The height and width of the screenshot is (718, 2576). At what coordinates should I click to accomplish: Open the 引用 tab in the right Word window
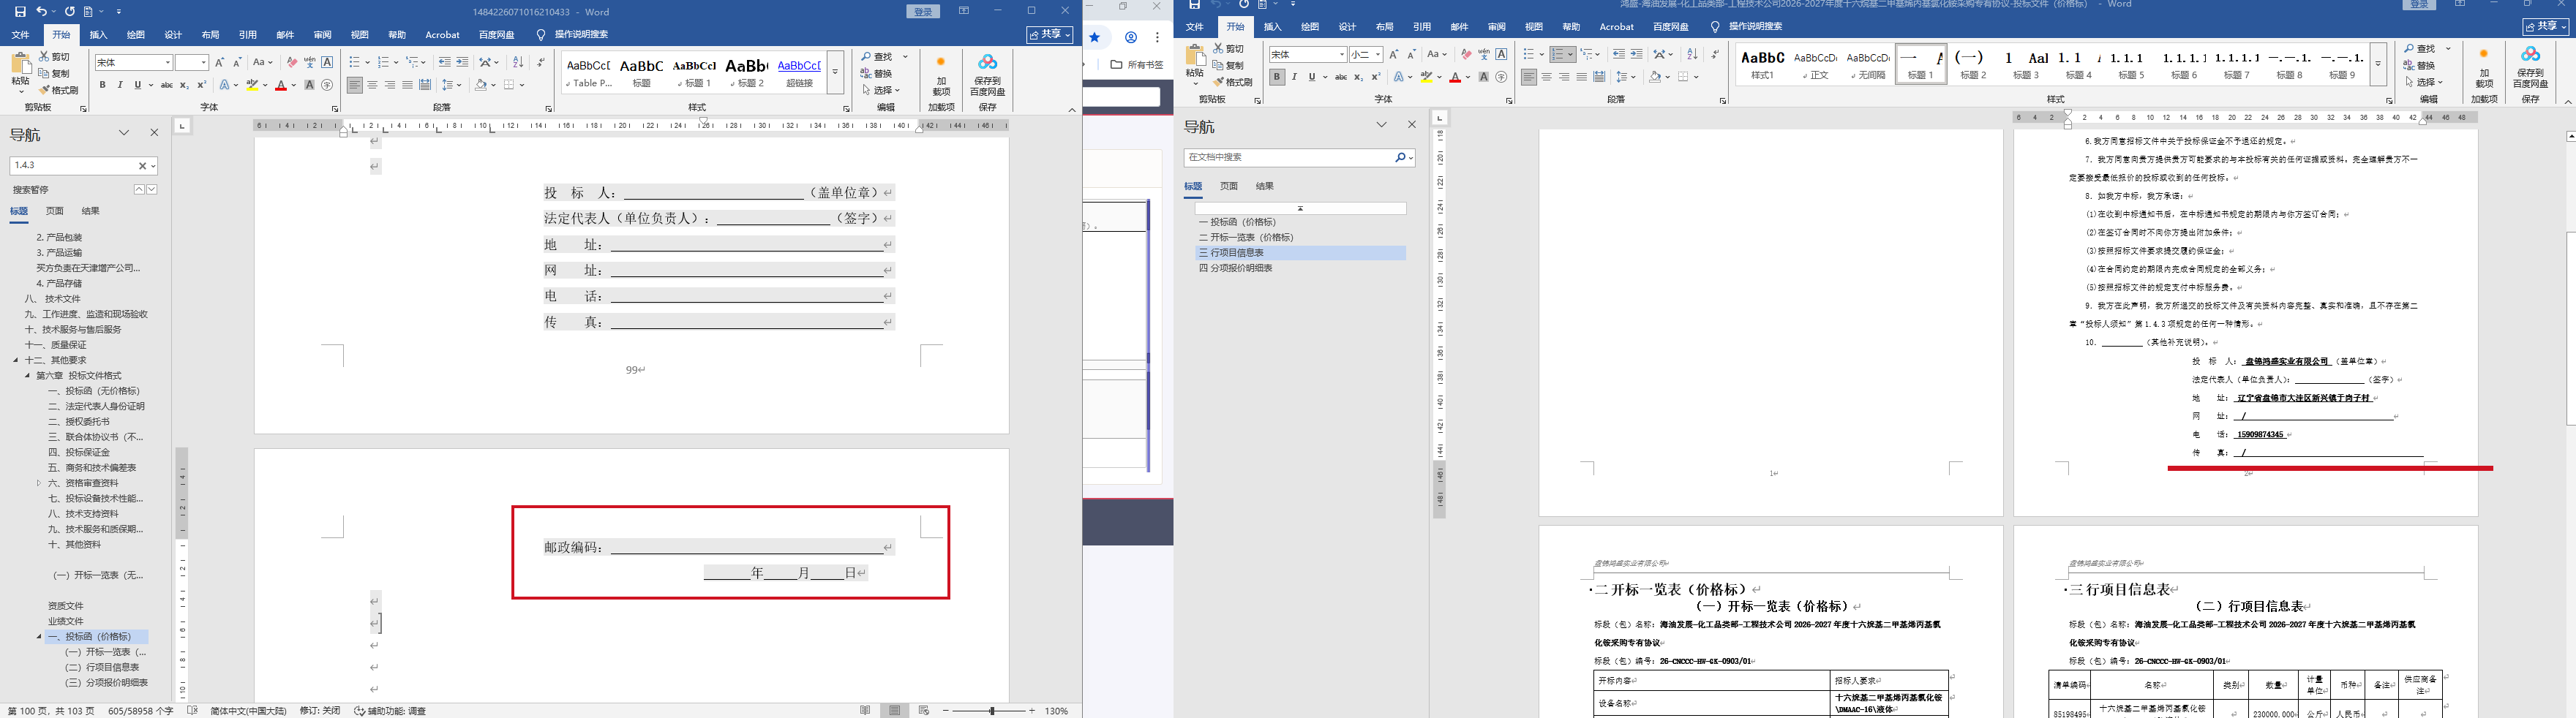(1422, 27)
